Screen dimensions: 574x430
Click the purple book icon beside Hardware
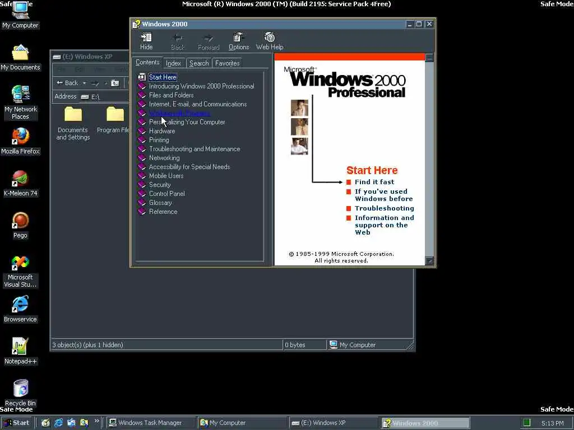pyautogui.click(x=142, y=131)
